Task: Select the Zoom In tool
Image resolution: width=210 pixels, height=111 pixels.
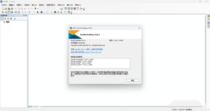Action: 3,12
